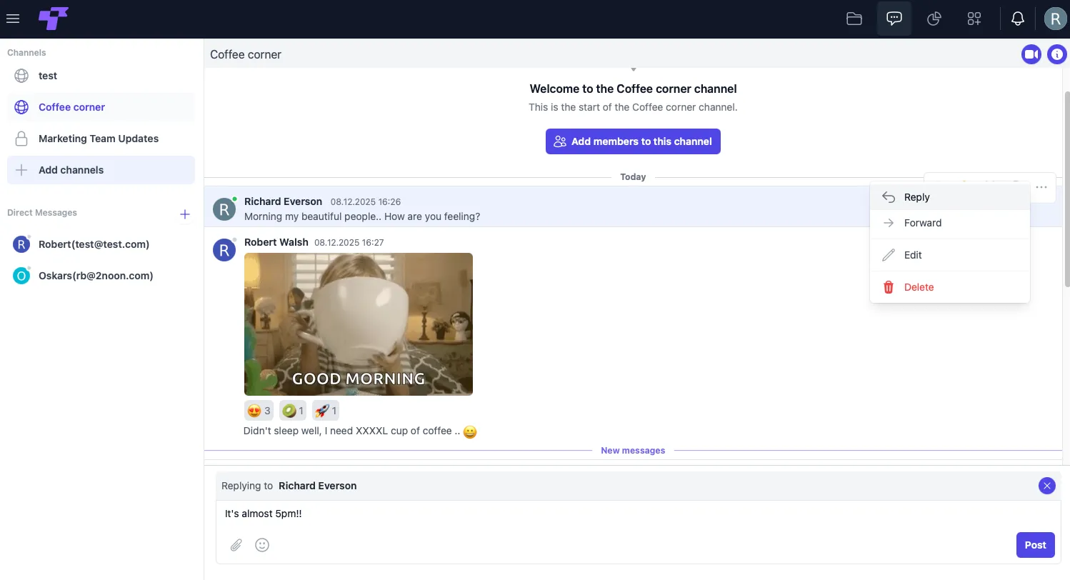The width and height of the screenshot is (1070, 580).
Task: Choose Forward from the context menu
Action: pyautogui.click(x=950, y=223)
